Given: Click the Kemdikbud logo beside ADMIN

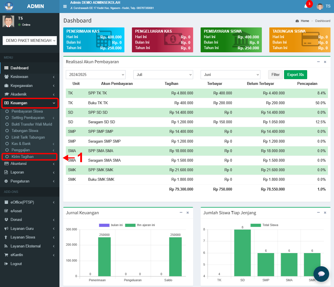Looking at the screenshot, I should pos(9,6).
